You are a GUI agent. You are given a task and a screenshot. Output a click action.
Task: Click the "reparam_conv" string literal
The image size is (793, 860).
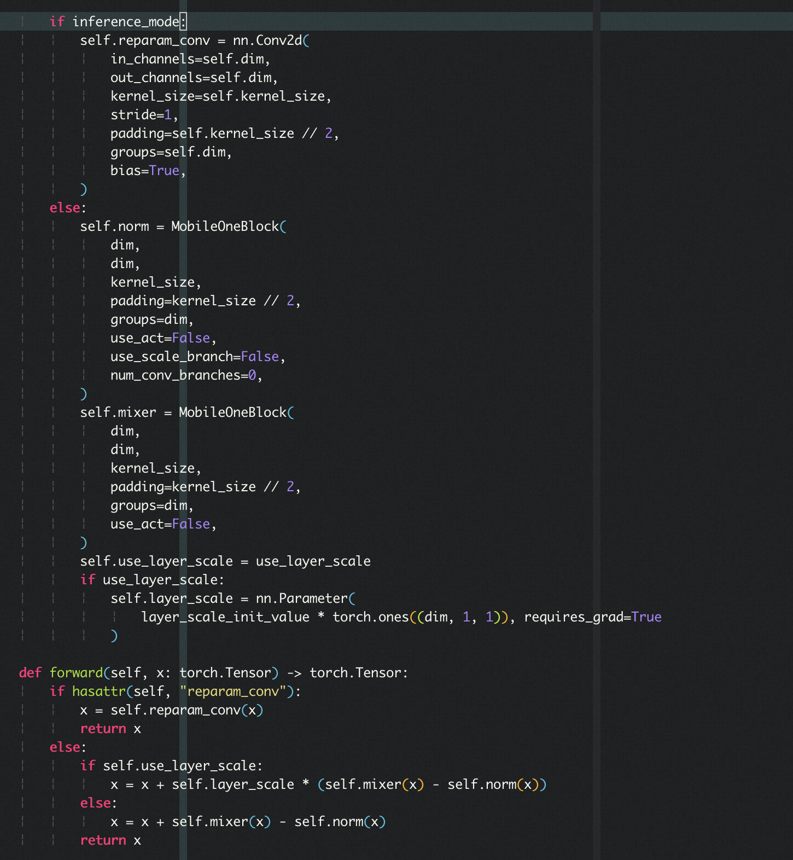(x=233, y=692)
